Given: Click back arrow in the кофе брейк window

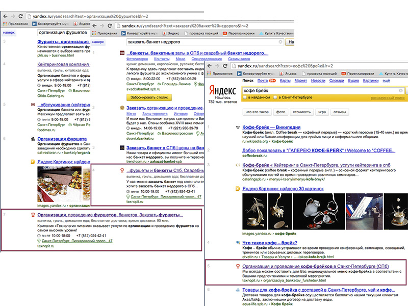Looking at the screenshot, I should pos(210,66).
